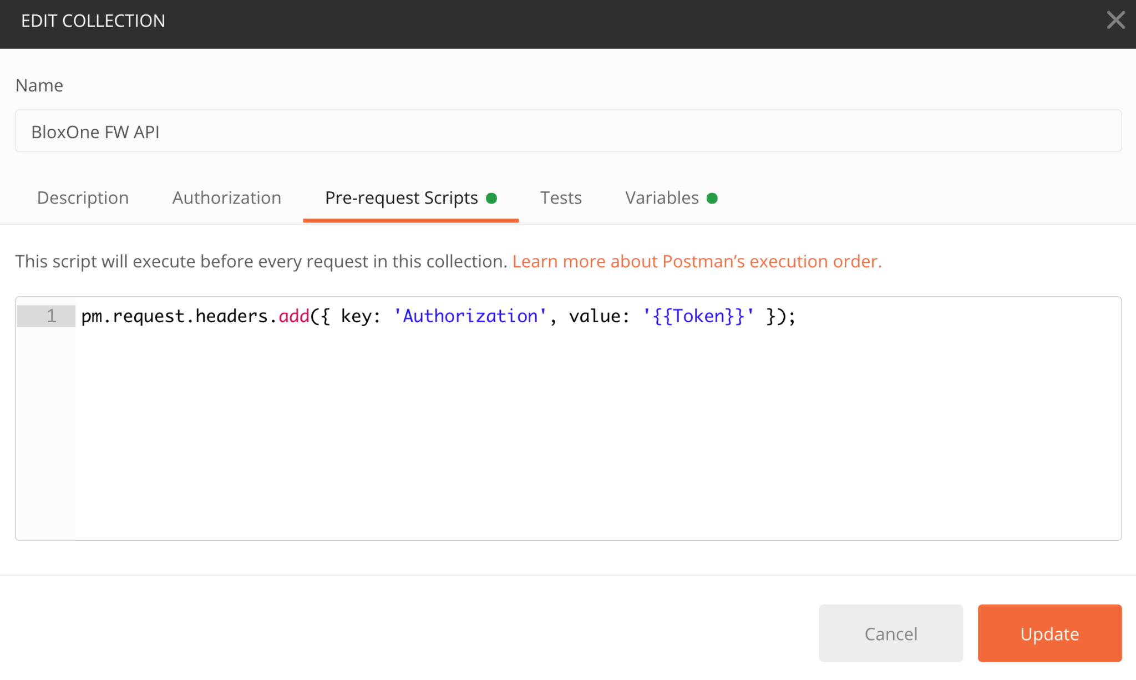Click the green dot beside Pre-request Scripts
This screenshot has height=680, width=1136.
coord(493,197)
